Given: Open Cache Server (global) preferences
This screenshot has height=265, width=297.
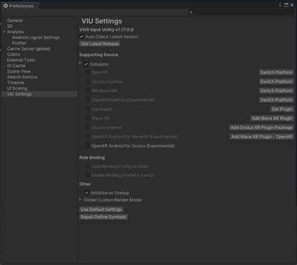Looking at the screenshot, I should [x=29, y=49].
